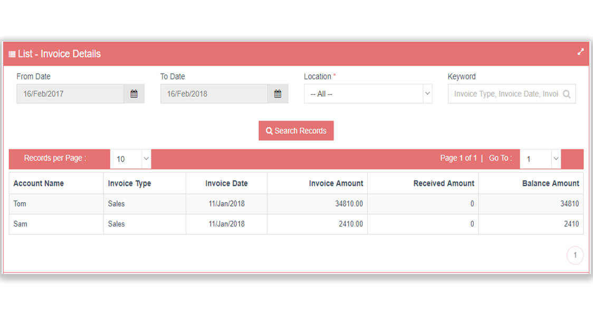Click the magnifier icon on Search Records button
The image size is (593, 315).
(270, 130)
